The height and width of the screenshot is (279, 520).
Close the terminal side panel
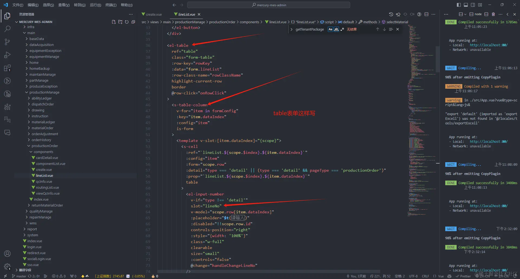click(x=515, y=14)
